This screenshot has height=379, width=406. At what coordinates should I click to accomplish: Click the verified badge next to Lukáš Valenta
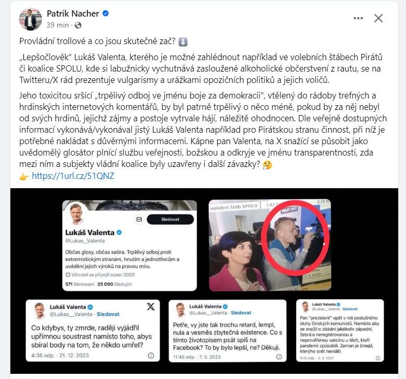pos(119,232)
